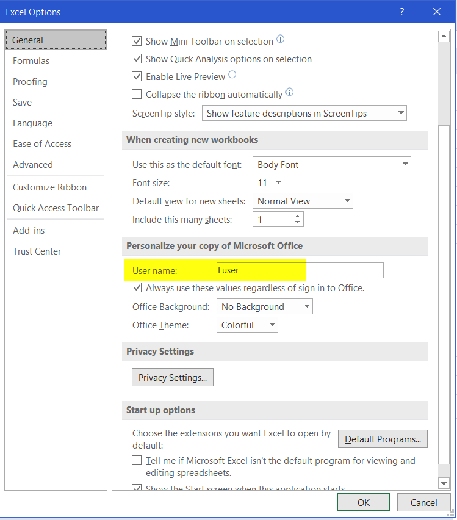This screenshot has width=457, height=520.
Task: Click the Cancel button
Action: point(424,502)
